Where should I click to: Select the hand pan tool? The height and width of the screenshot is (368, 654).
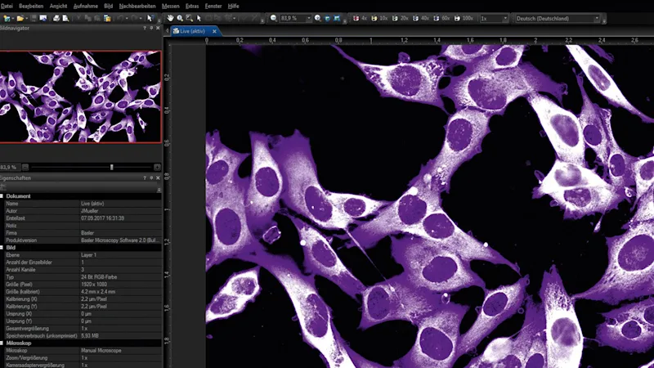tap(170, 18)
